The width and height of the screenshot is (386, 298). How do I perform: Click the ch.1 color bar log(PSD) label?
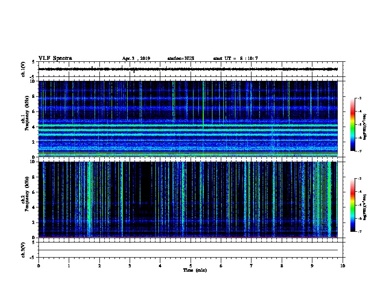click(365, 127)
